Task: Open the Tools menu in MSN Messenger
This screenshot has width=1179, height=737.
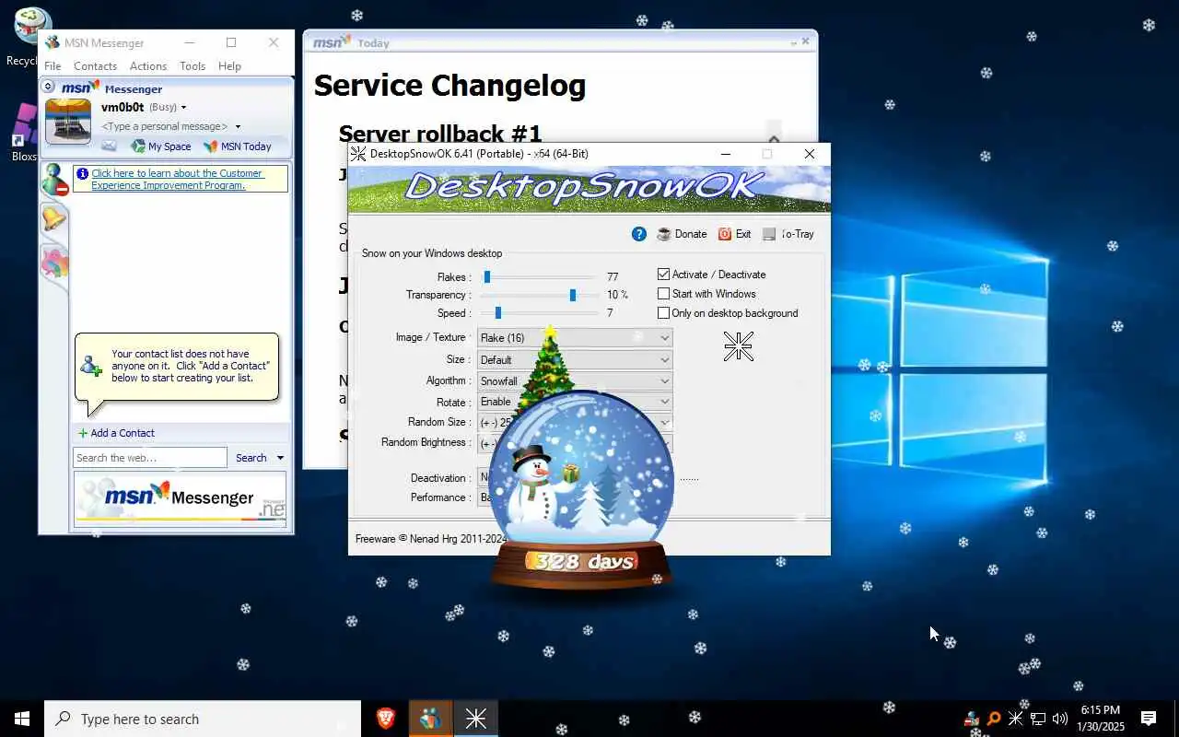Action: point(193,66)
